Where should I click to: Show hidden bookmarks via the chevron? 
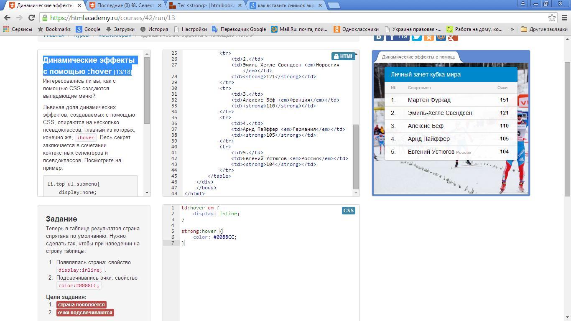pos(512,29)
